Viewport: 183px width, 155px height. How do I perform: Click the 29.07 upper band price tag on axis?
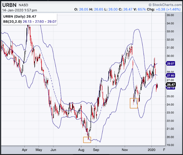pyautogui.click(x=171, y=64)
